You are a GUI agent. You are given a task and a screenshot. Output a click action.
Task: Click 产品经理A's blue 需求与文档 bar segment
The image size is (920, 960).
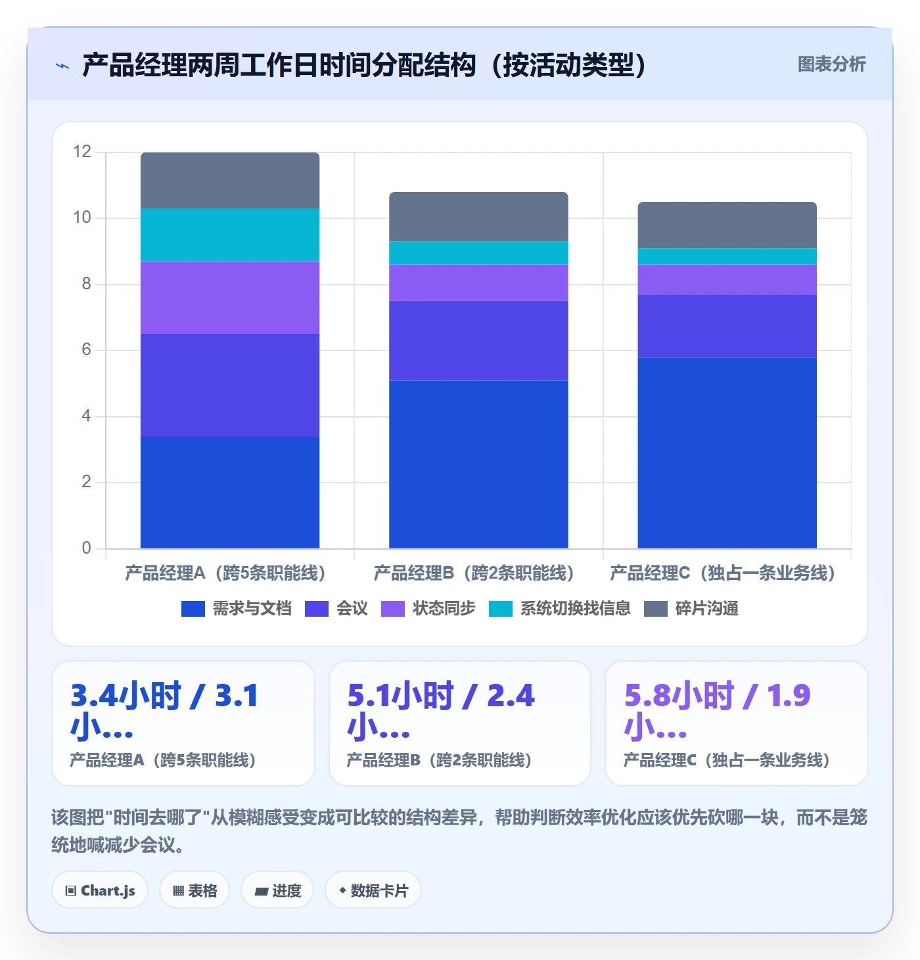pos(230,492)
